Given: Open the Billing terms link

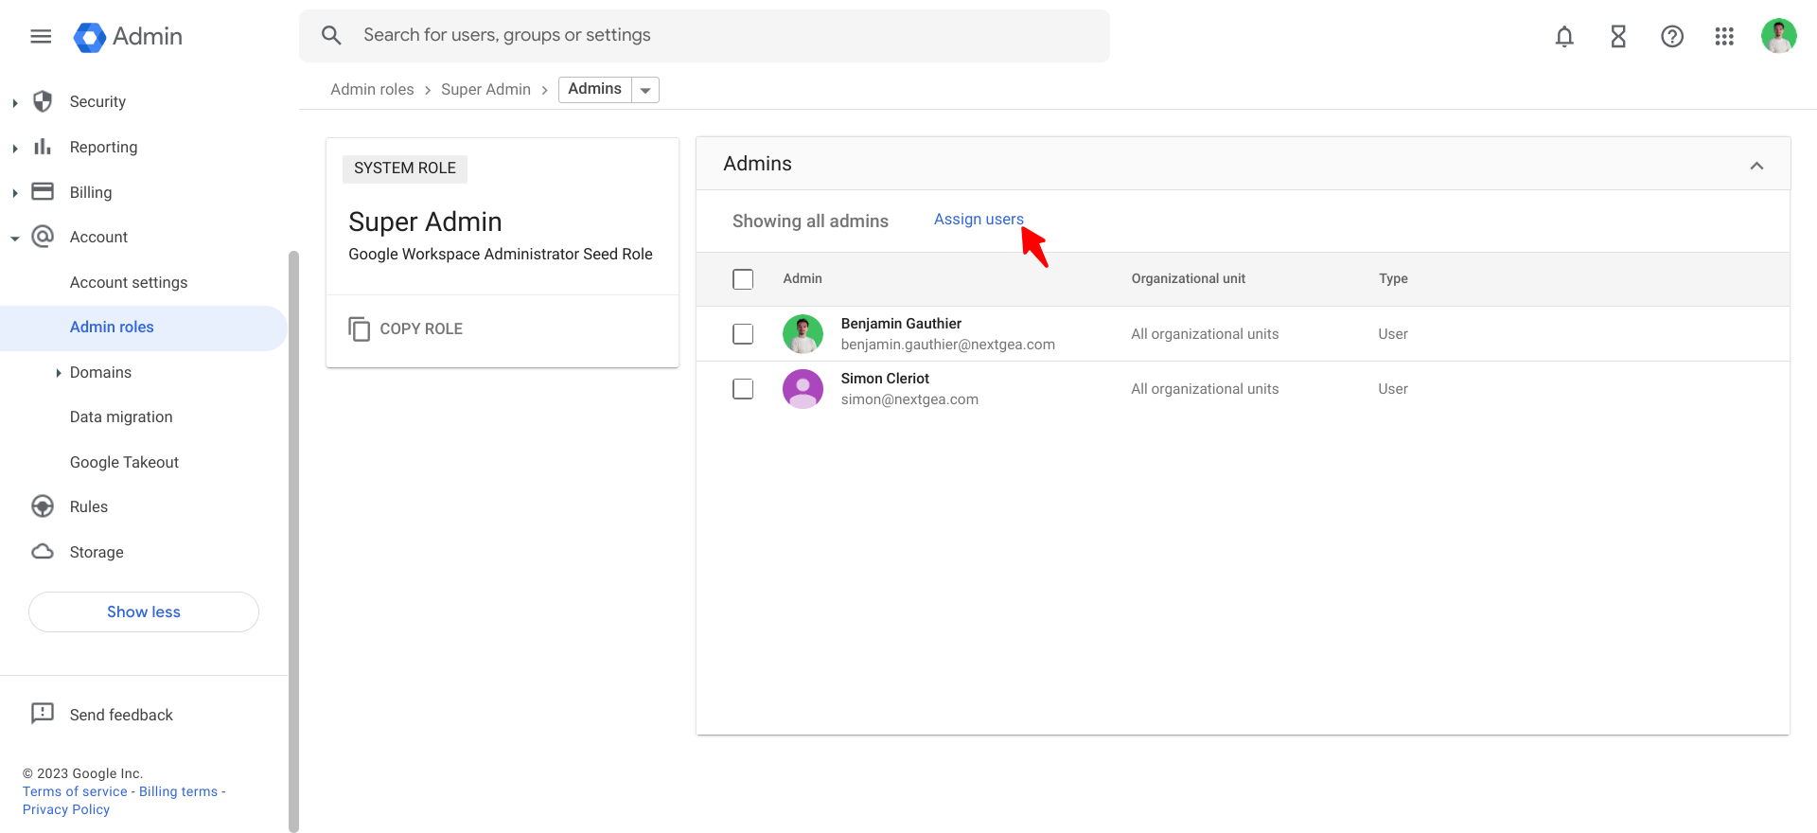Looking at the screenshot, I should point(178,791).
